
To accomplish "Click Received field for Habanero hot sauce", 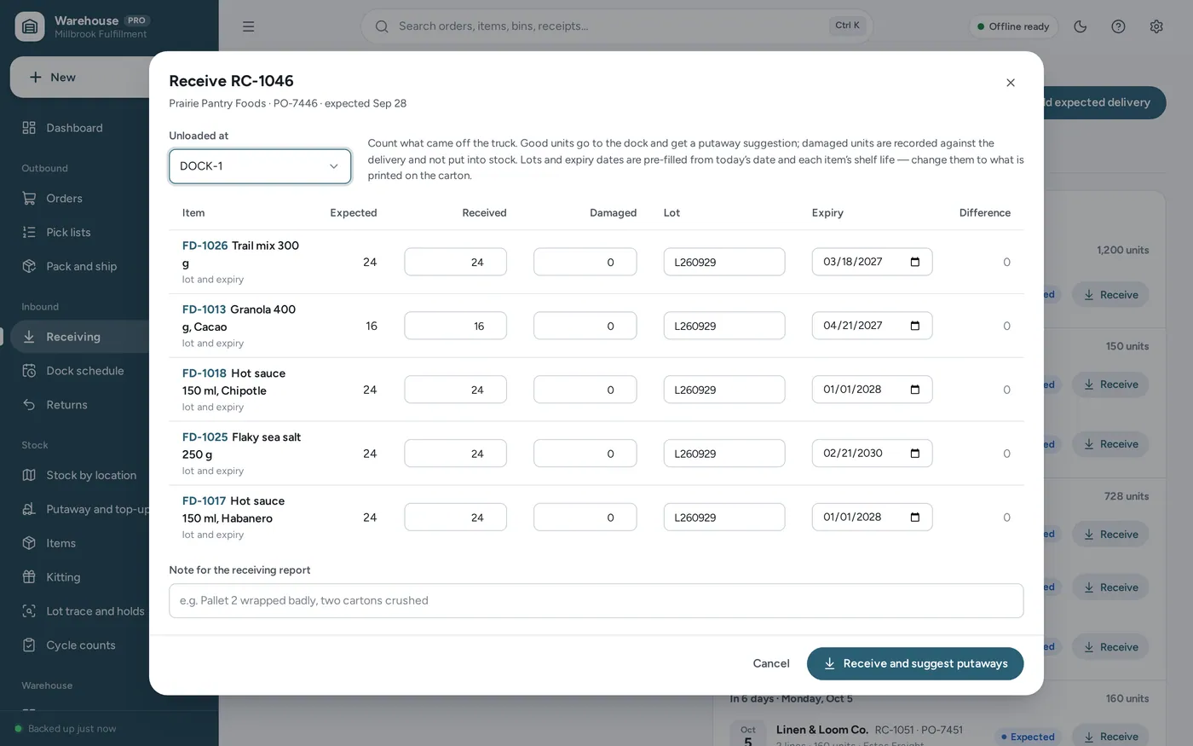I will tap(456, 518).
